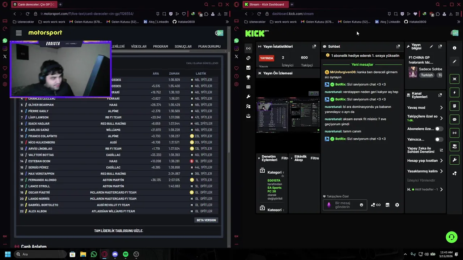The height and width of the screenshot is (260, 463).
Task: Click the trophy icon in Kick sidebar
Action: tap(248, 77)
